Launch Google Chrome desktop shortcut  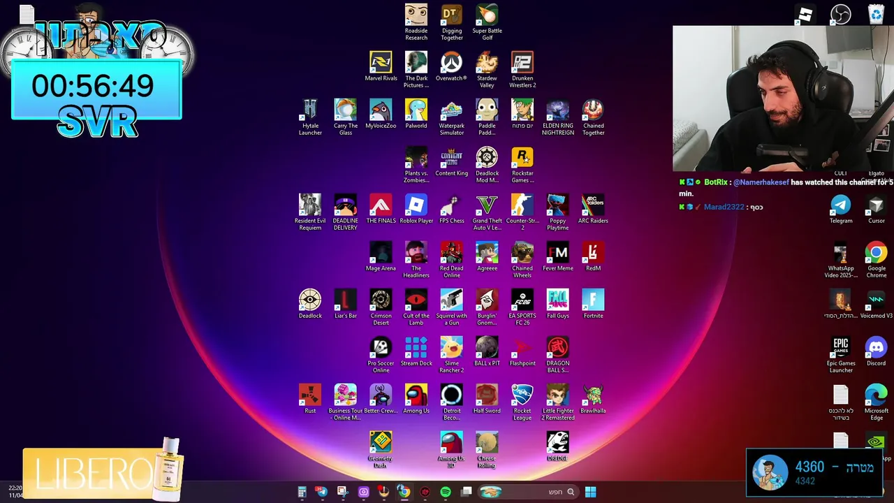[x=877, y=260]
